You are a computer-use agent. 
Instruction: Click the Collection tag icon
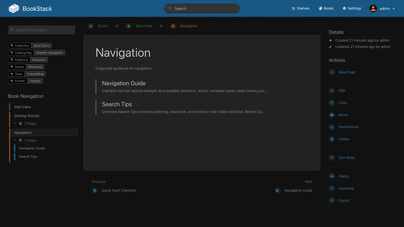[x=12, y=46]
